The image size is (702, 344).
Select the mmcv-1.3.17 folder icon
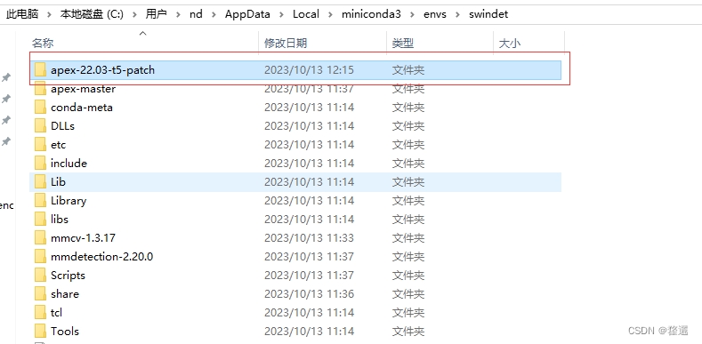40,237
